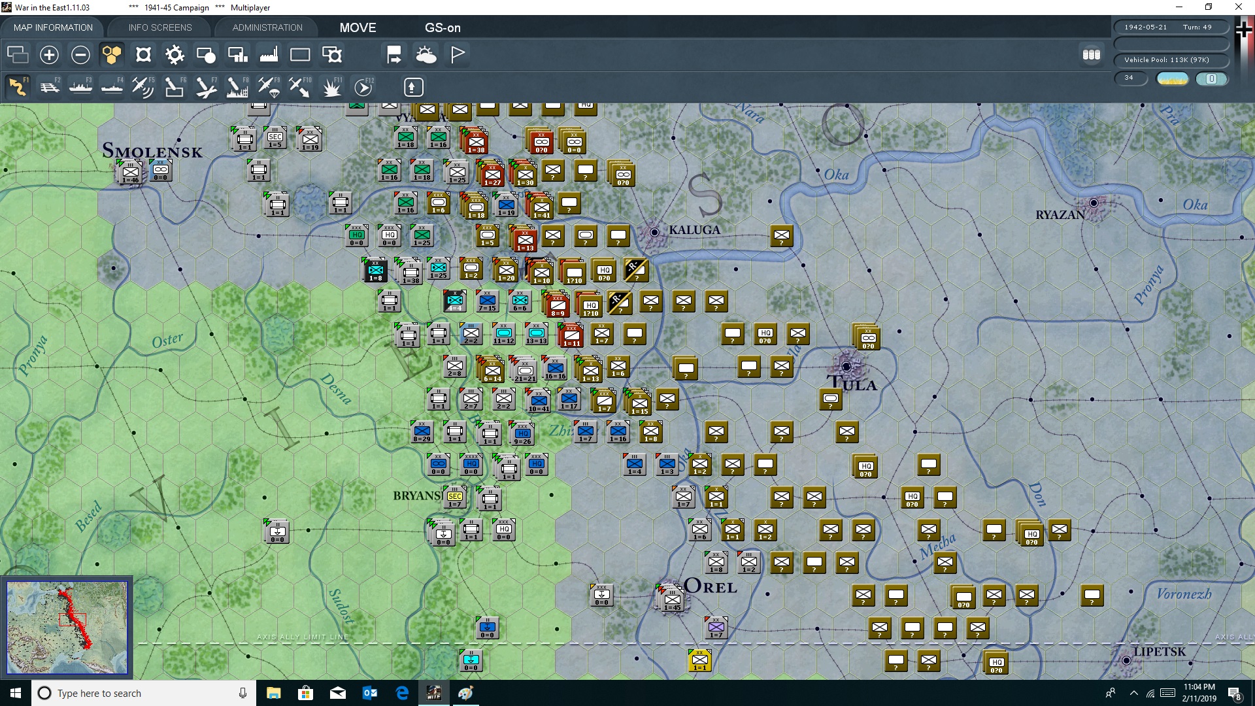Toggle the square unit-counter icon
1255x706 pixels.
click(x=143, y=55)
